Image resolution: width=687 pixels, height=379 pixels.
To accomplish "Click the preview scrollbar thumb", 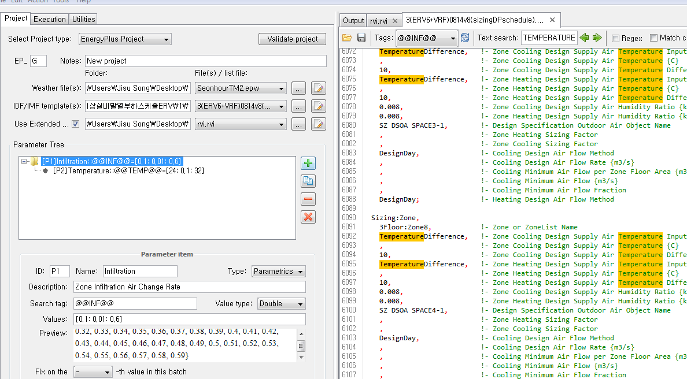I will click(301, 345).
